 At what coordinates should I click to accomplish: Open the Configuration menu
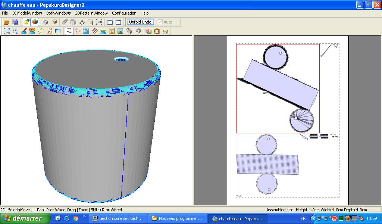pyautogui.click(x=124, y=13)
